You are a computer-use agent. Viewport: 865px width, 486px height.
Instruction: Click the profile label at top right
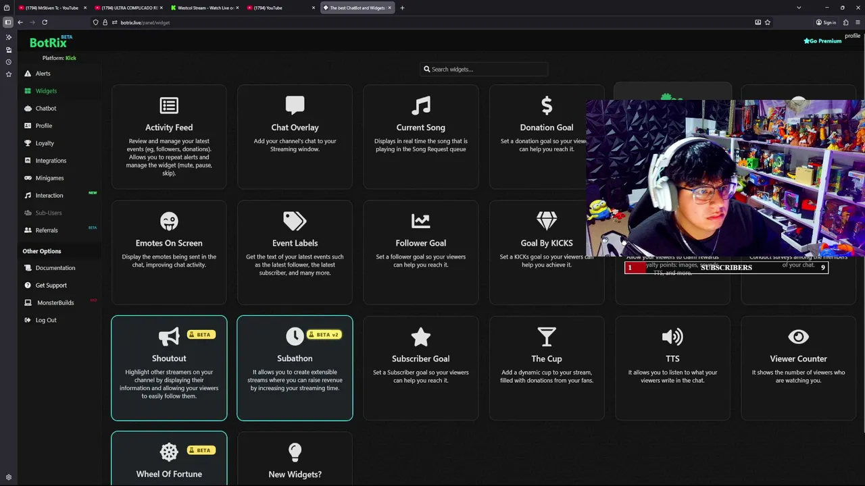pyautogui.click(x=852, y=36)
